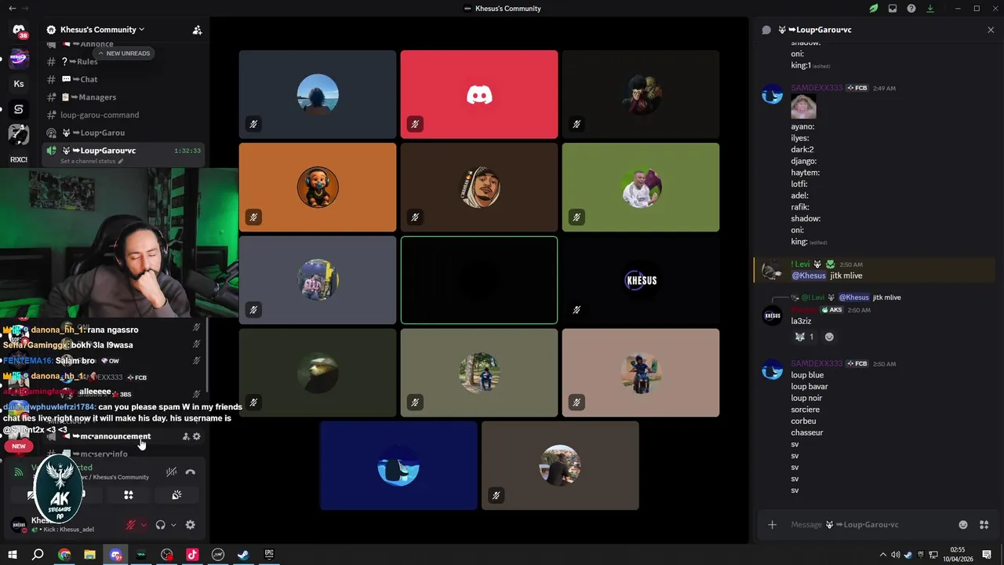Screen dimensions: 1004x565
Task: Show hidden system tray icons arrow
Action: (882, 555)
